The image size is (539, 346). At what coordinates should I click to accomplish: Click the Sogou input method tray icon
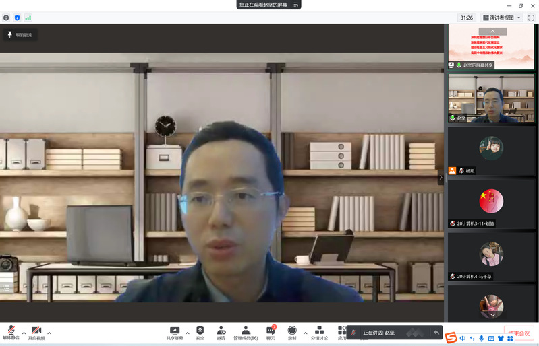[451, 338]
